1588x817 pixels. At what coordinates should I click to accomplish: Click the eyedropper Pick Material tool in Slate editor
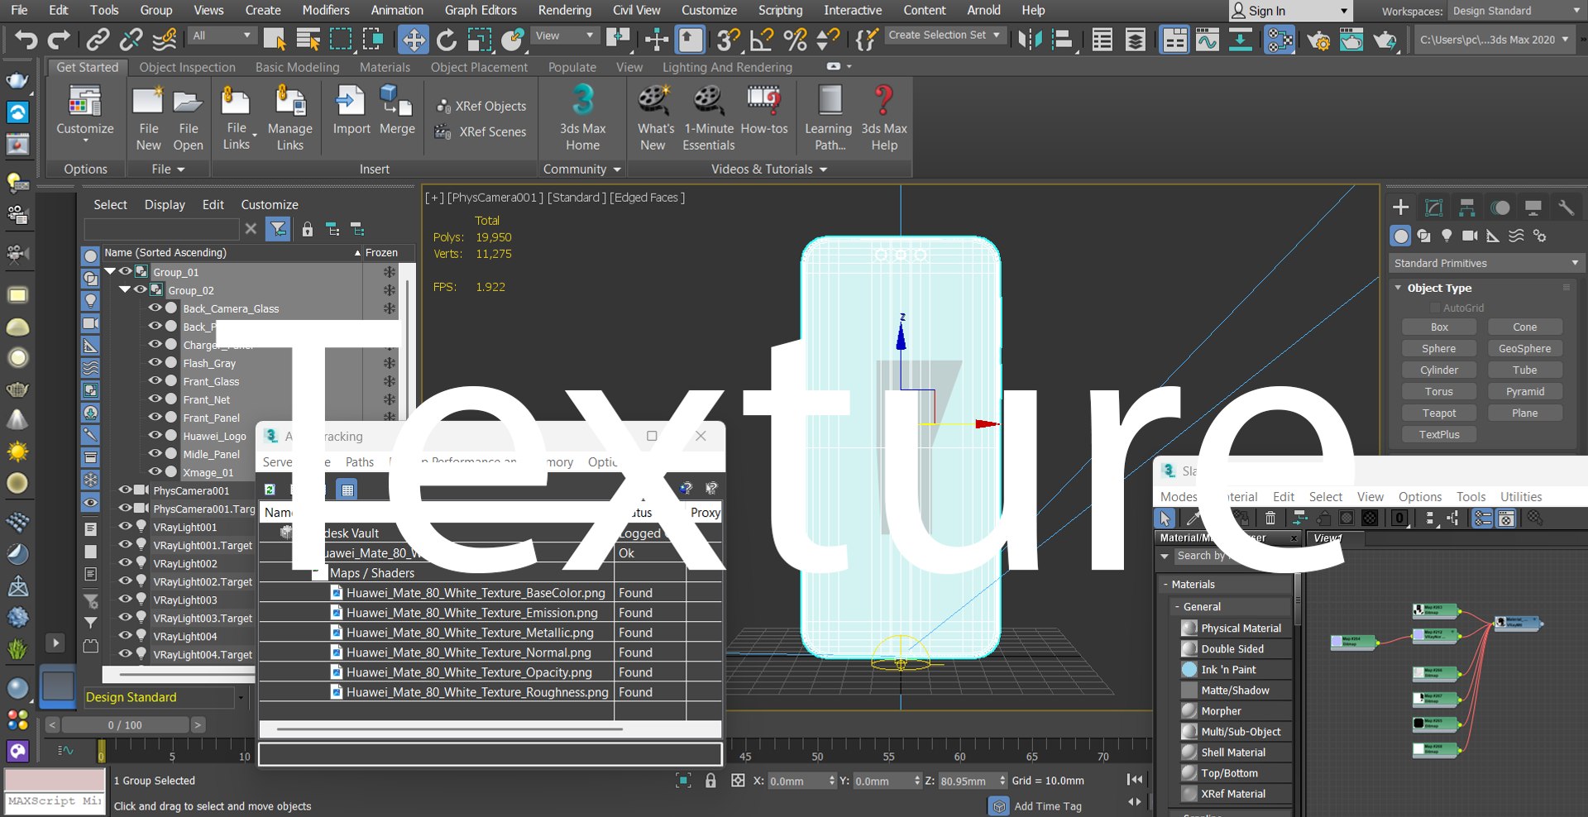tap(1193, 518)
